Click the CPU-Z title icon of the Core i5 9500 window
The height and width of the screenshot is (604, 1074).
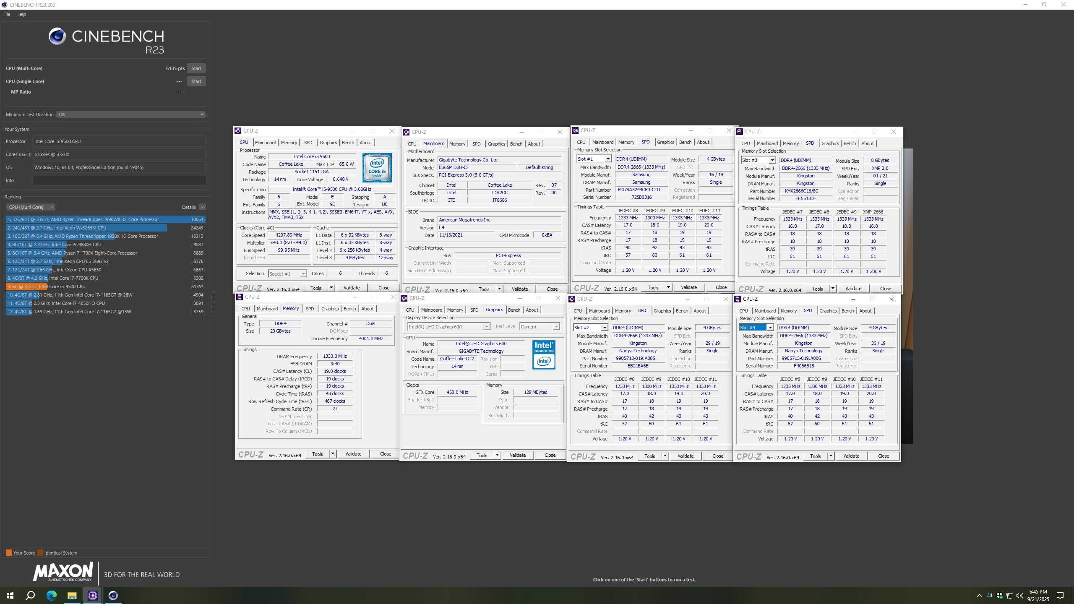coord(238,131)
